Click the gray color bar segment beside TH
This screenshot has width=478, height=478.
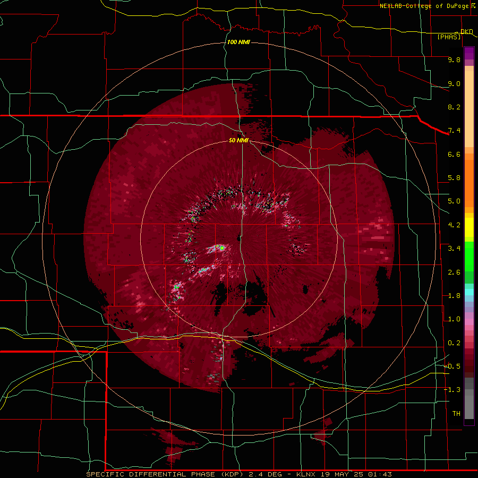(469, 408)
